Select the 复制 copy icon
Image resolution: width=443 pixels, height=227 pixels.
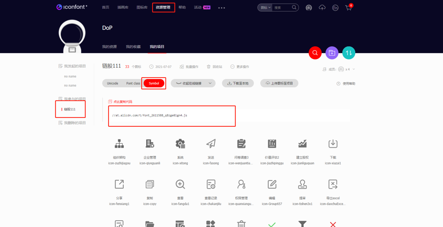(150, 184)
